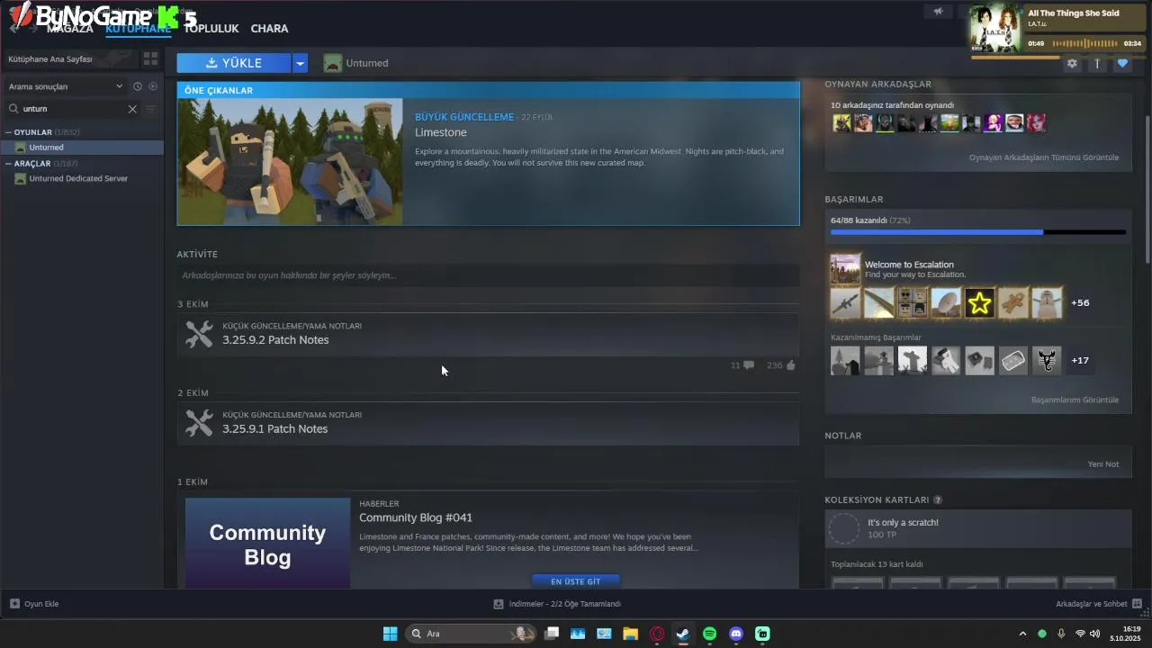Open the CHARA profile tab
Viewport: 1152px width, 648px height.
click(x=269, y=29)
